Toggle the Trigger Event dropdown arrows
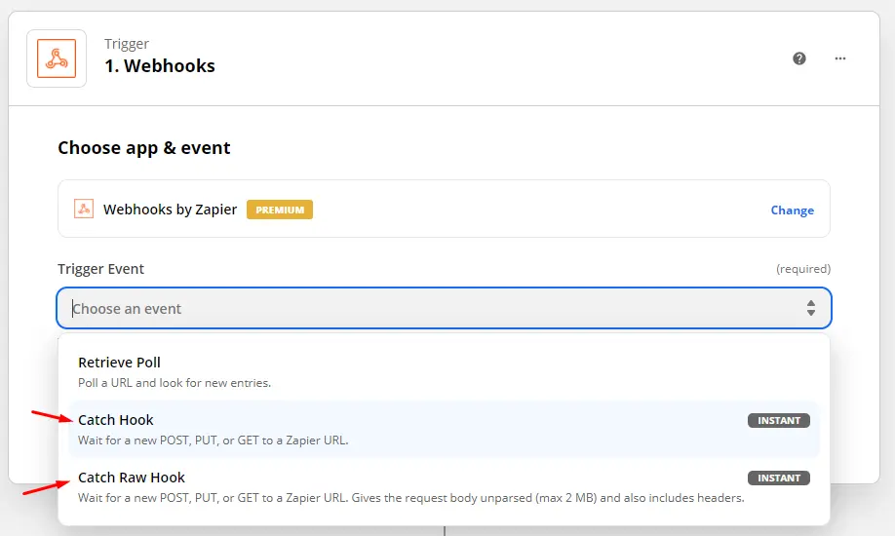Image resolution: width=895 pixels, height=536 pixels. [810, 308]
